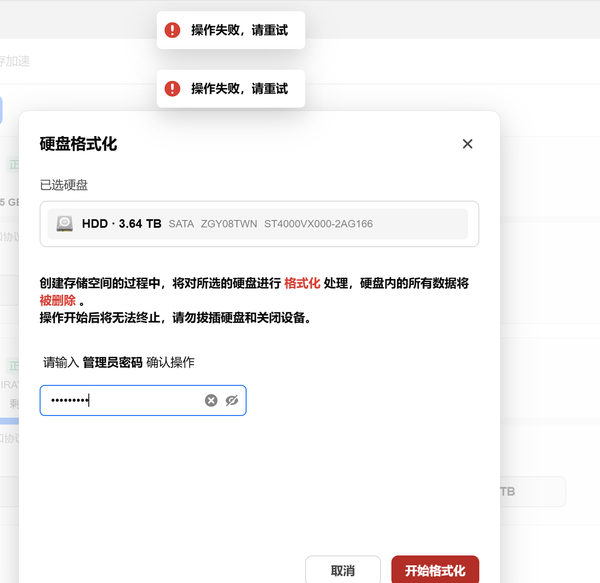This screenshot has width=600, height=583.
Task: Click the 硬盘格式化 dialog title
Action: click(x=78, y=144)
